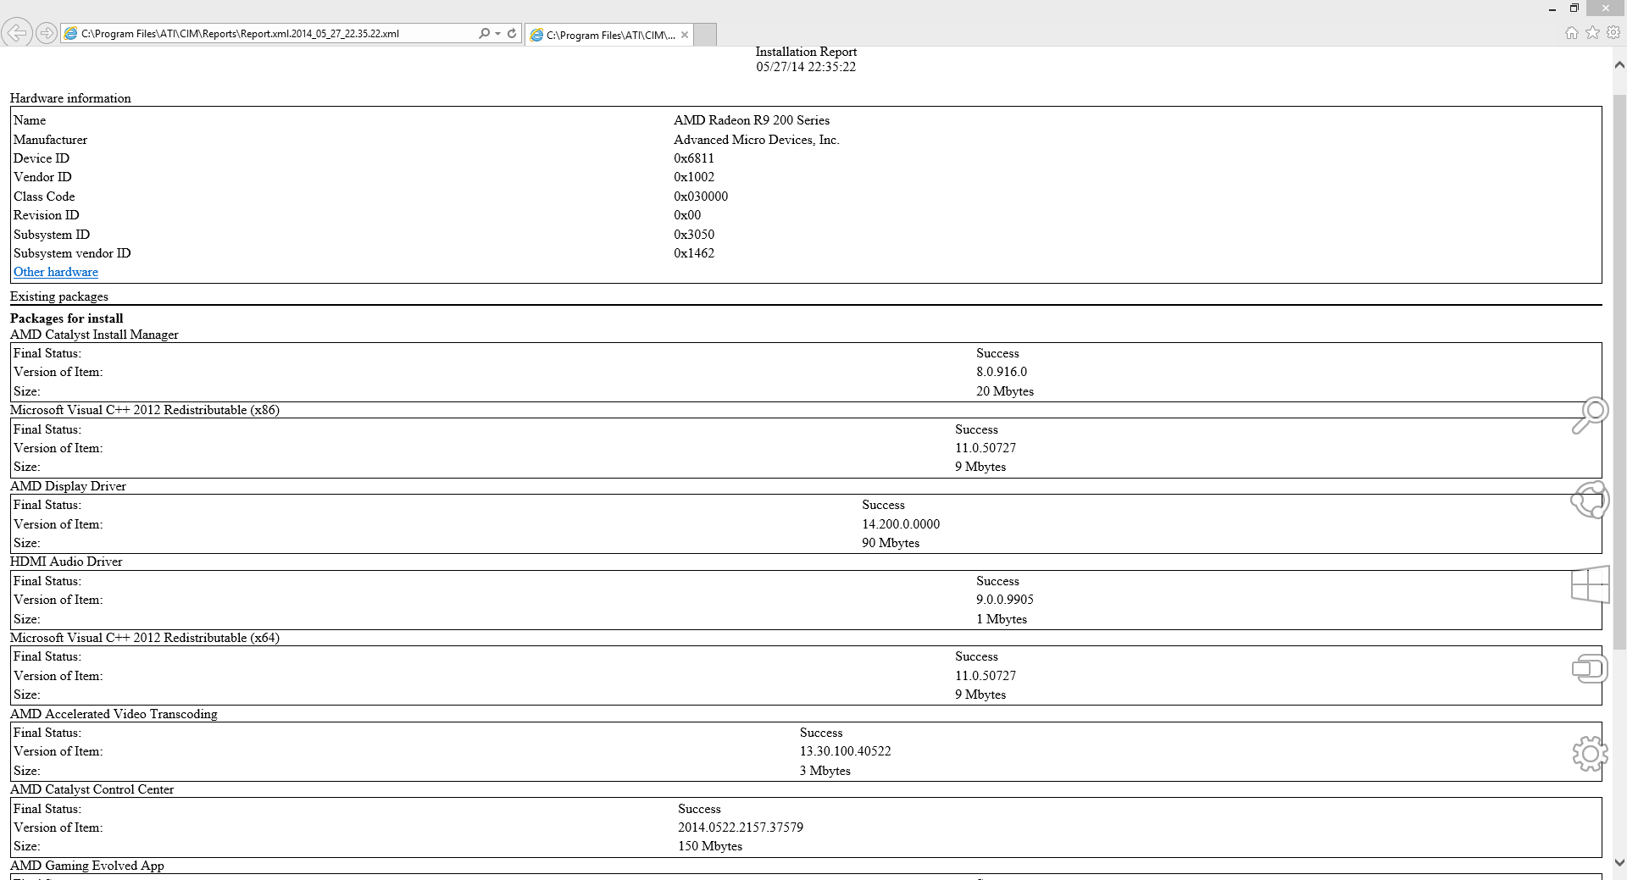
Task: Open the address bar autocomplete dropdown arrow
Action: coord(497,34)
